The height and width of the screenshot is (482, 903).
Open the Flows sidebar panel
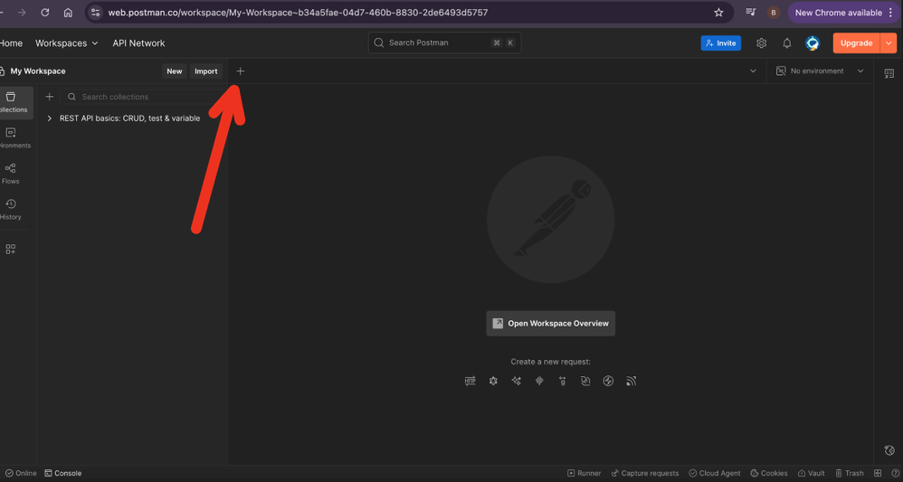click(x=11, y=173)
